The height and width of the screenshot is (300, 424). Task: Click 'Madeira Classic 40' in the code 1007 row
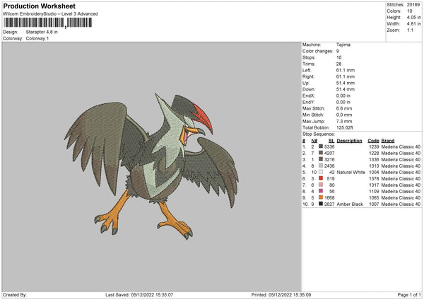click(401, 204)
